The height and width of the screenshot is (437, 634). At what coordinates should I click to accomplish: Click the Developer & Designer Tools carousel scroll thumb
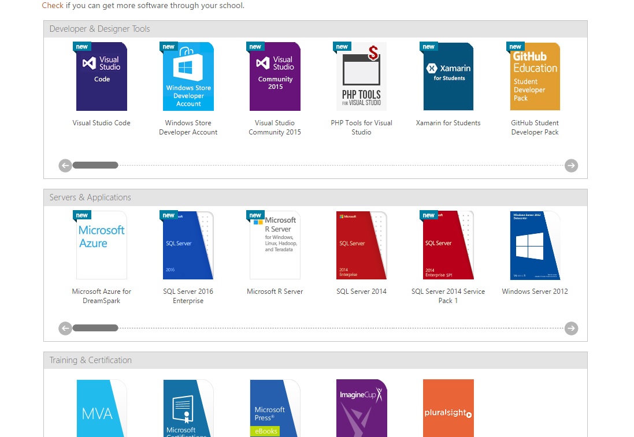95,165
